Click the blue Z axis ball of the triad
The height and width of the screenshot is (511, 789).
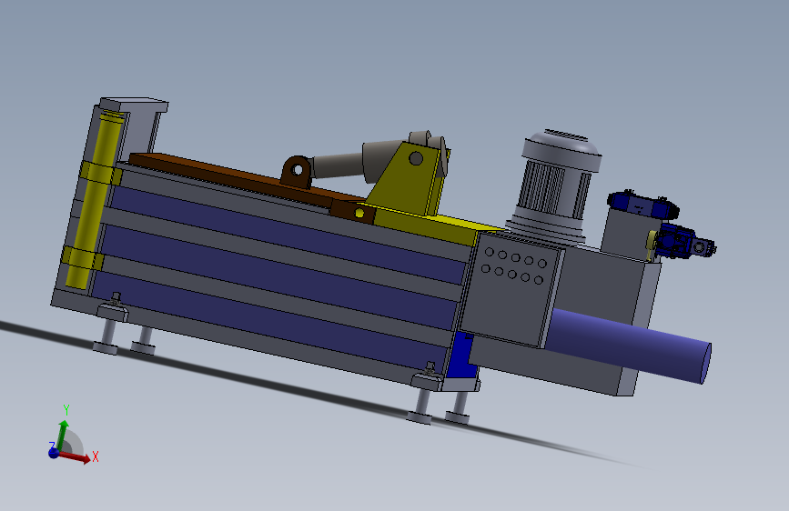(54, 453)
